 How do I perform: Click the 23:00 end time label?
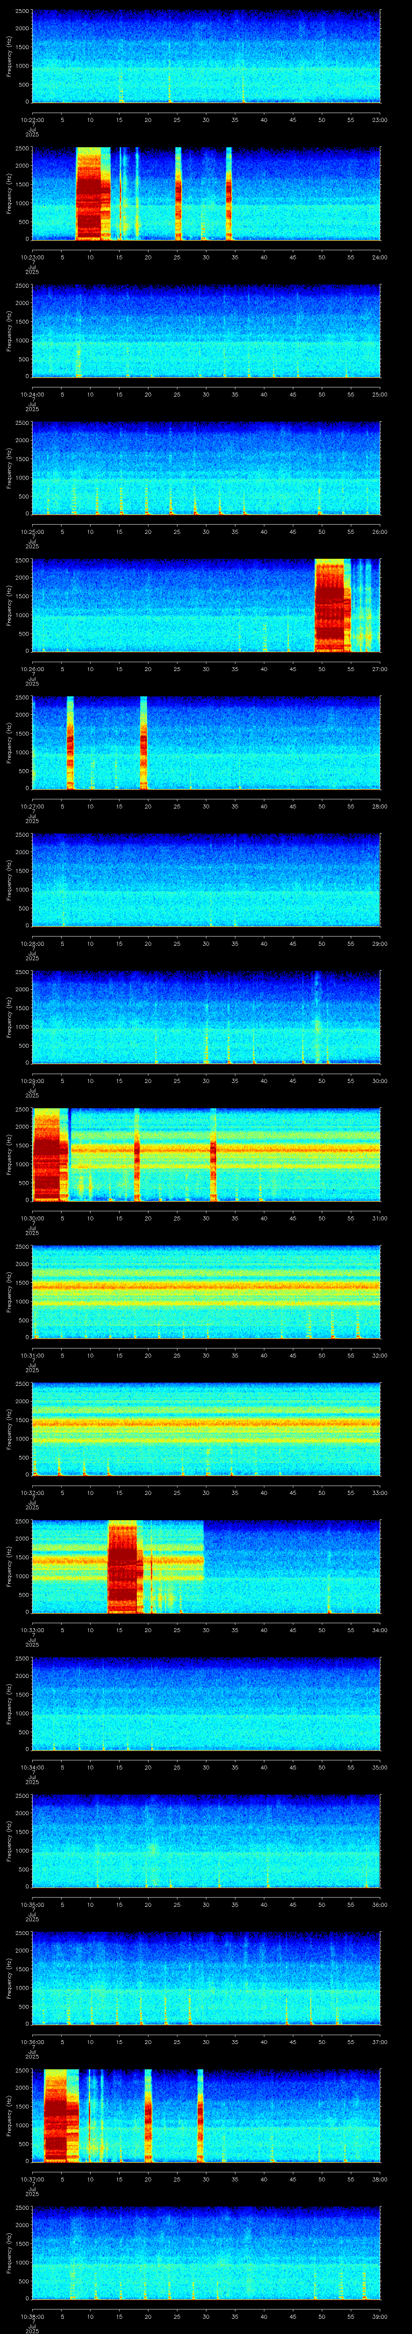pos(379,119)
